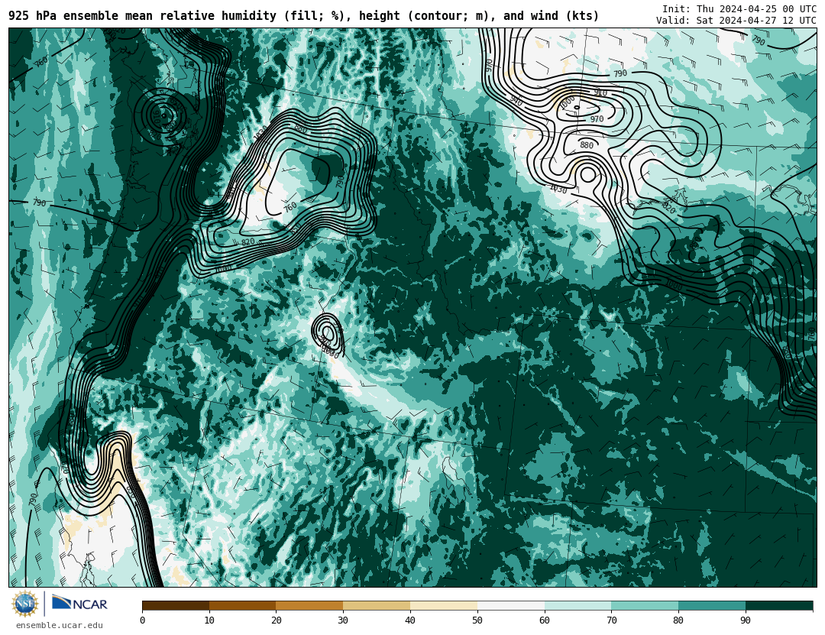825x635 pixels.
Task: Open the ensemble.ucar.edu link text
Action: [x=60, y=626]
